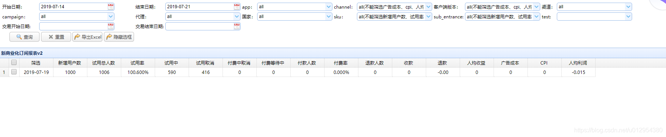This screenshot has width=666, height=137.
Task: Click the 收款 column header
Action: pyautogui.click(x=409, y=63)
